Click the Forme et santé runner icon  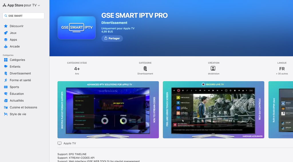point(6,80)
